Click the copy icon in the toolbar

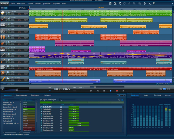134,4
